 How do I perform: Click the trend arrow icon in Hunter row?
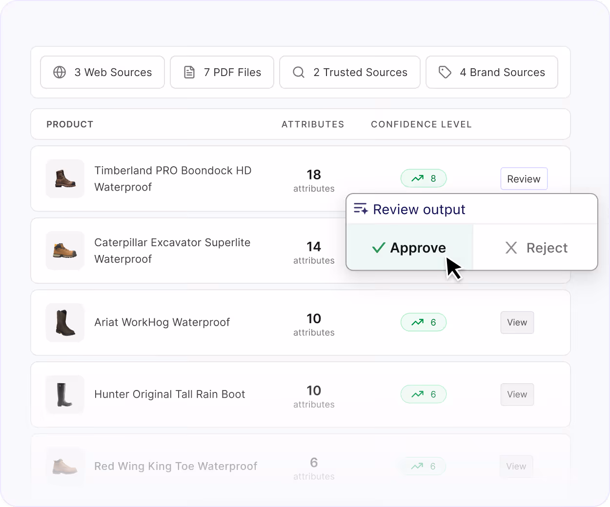(x=417, y=394)
